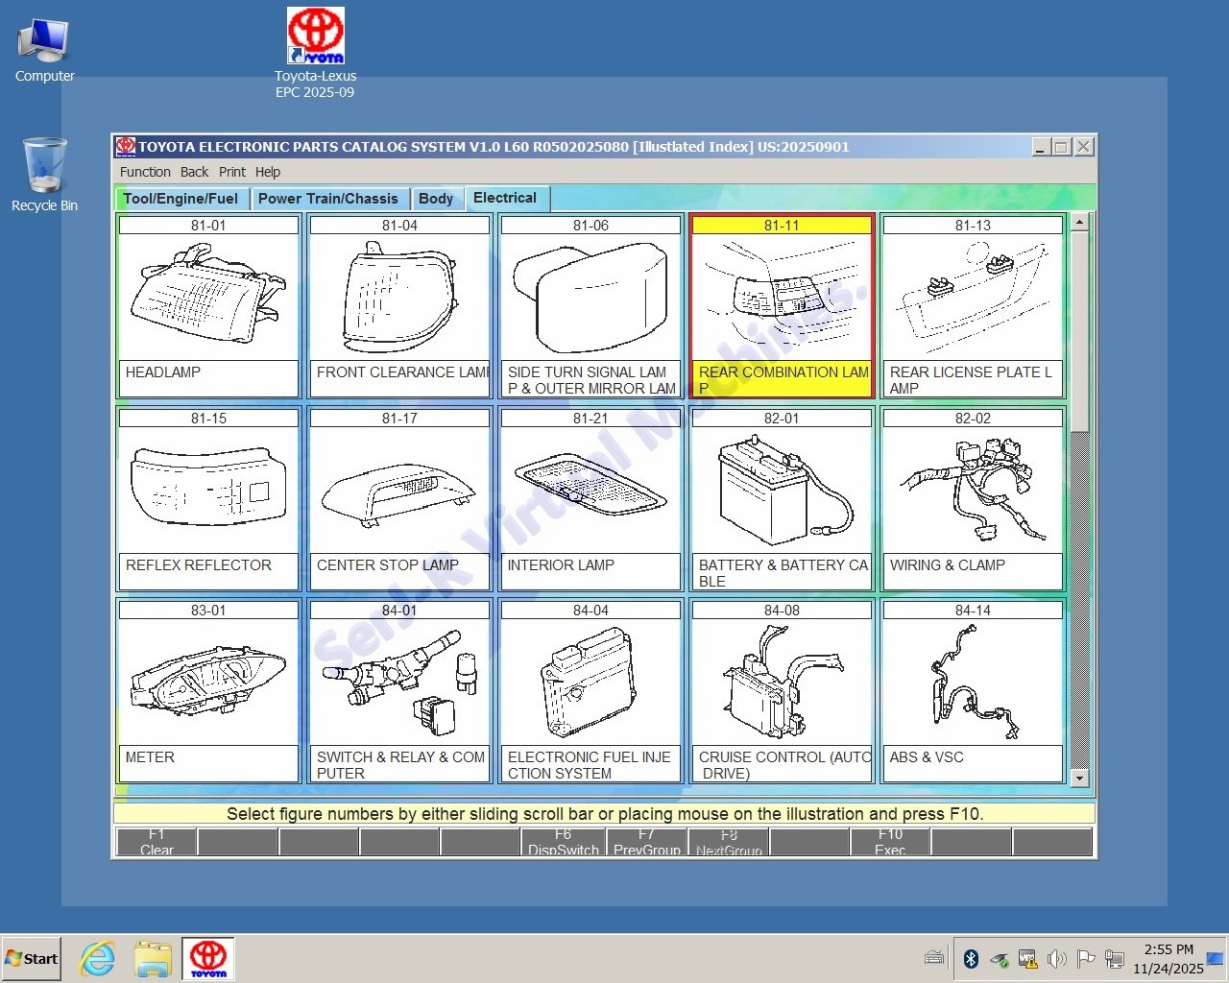Choose the Wiring & Clamp figure
The width and height of the screenshot is (1229, 983).
[973, 491]
